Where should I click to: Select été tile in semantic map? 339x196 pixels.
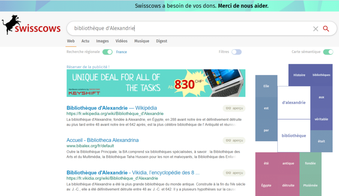266,163
